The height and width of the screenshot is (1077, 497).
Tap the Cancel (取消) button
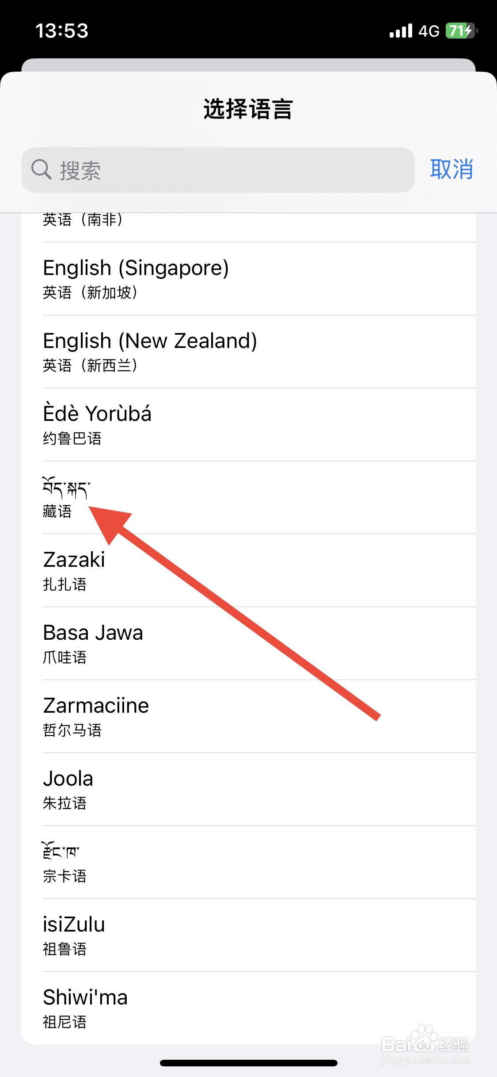[451, 169]
